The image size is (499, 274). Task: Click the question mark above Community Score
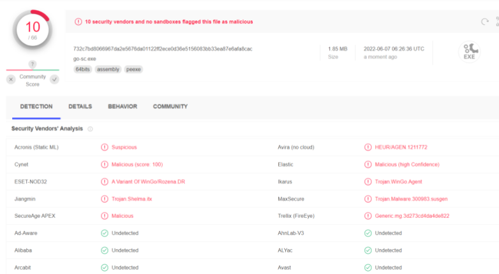(33, 64)
